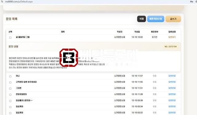Click the NO. 3372199 inquiry number badge
The height and width of the screenshot is (115, 197).
pos(171,47)
